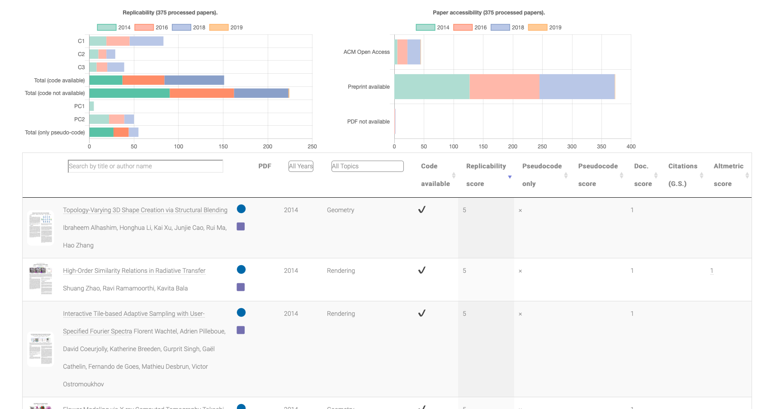
Task: Sort by Doc. score column arrows
Action: (656, 175)
